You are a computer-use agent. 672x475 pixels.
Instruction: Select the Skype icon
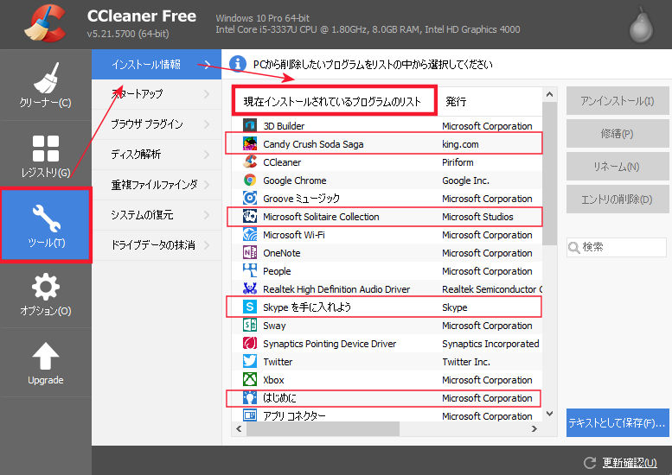250,307
